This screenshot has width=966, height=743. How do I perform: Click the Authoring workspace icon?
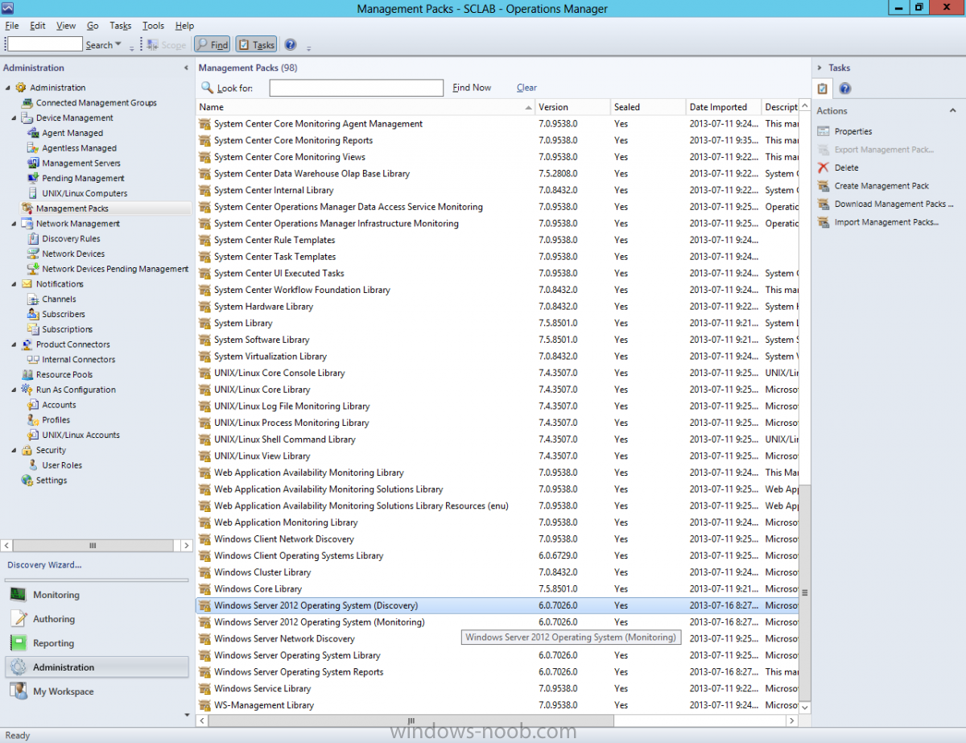click(19, 619)
